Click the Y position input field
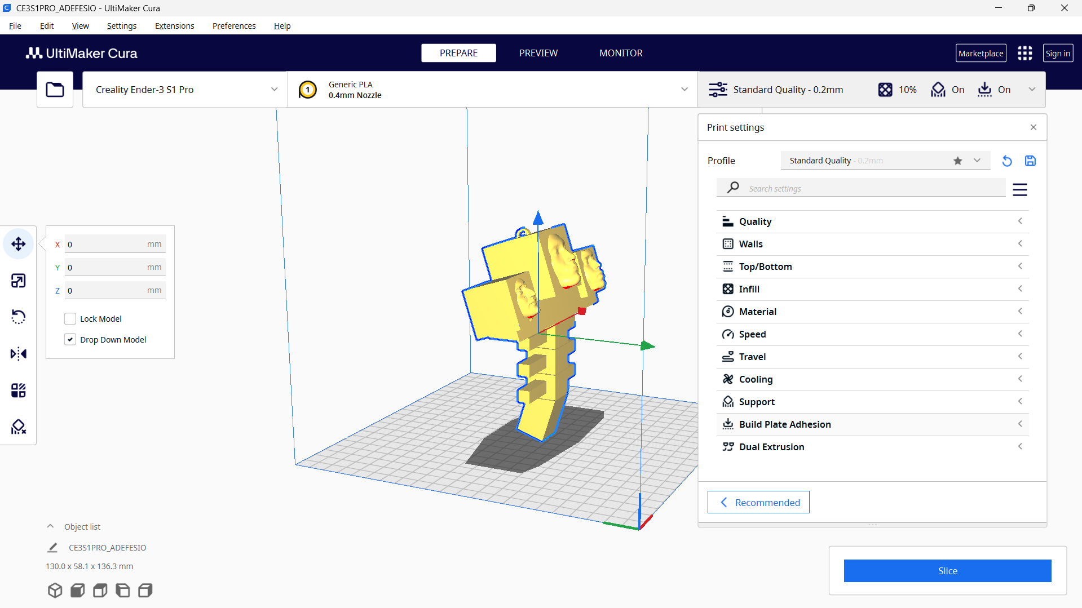The height and width of the screenshot is (608, 1082). 115,268
